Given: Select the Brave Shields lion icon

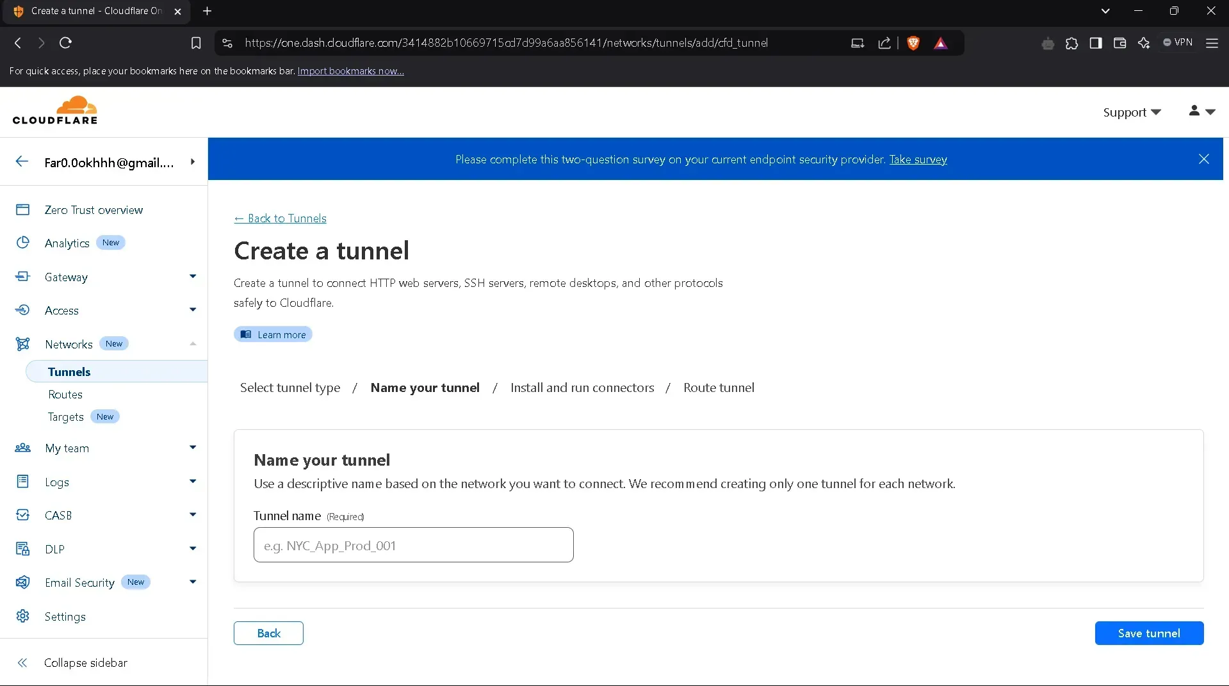Looking at the screenshot, I should (x=913, y=43).
